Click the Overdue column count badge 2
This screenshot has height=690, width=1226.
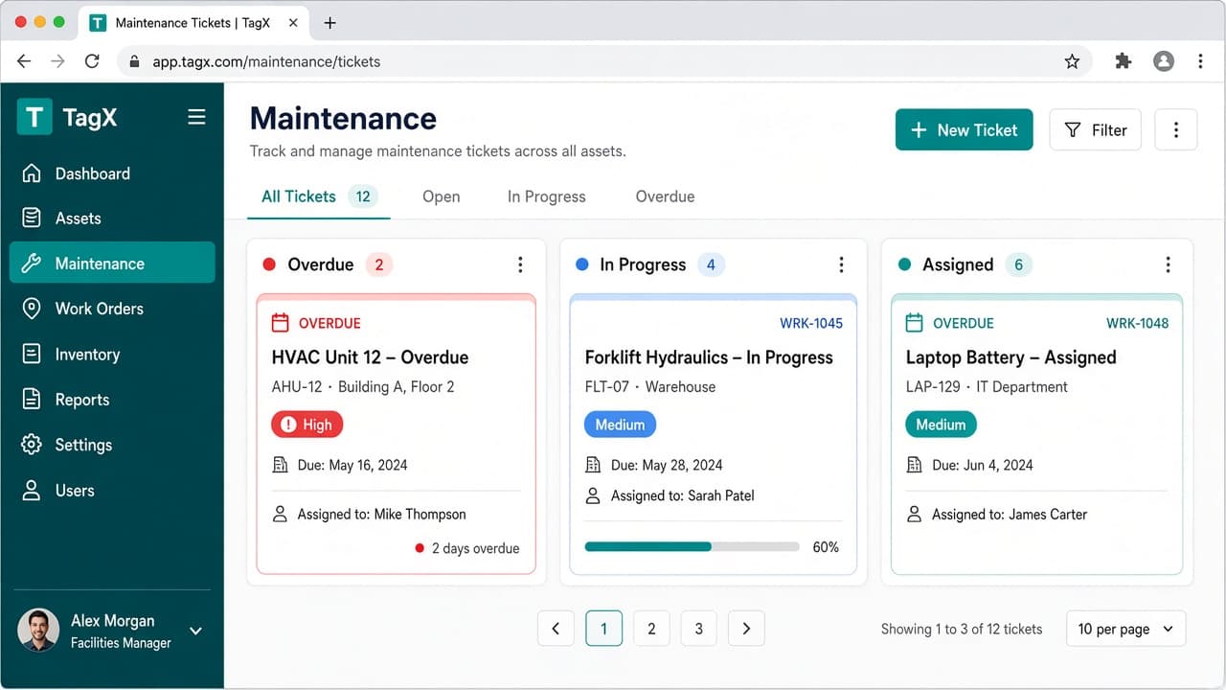379,264
